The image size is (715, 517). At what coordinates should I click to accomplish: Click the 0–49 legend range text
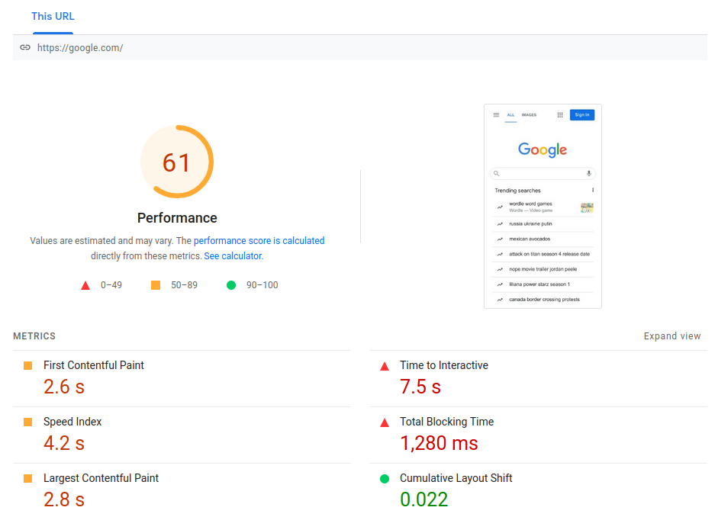(x=111, y=285)
